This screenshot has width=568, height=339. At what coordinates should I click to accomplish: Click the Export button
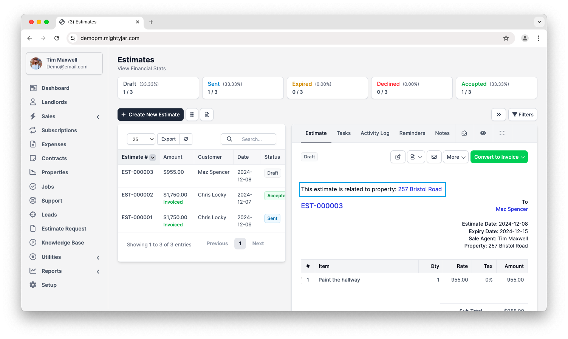(x=169, y=139)
